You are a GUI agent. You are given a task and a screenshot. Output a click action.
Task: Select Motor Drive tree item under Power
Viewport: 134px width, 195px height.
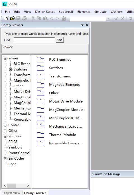pyautogui.click(x=22, y=92)
